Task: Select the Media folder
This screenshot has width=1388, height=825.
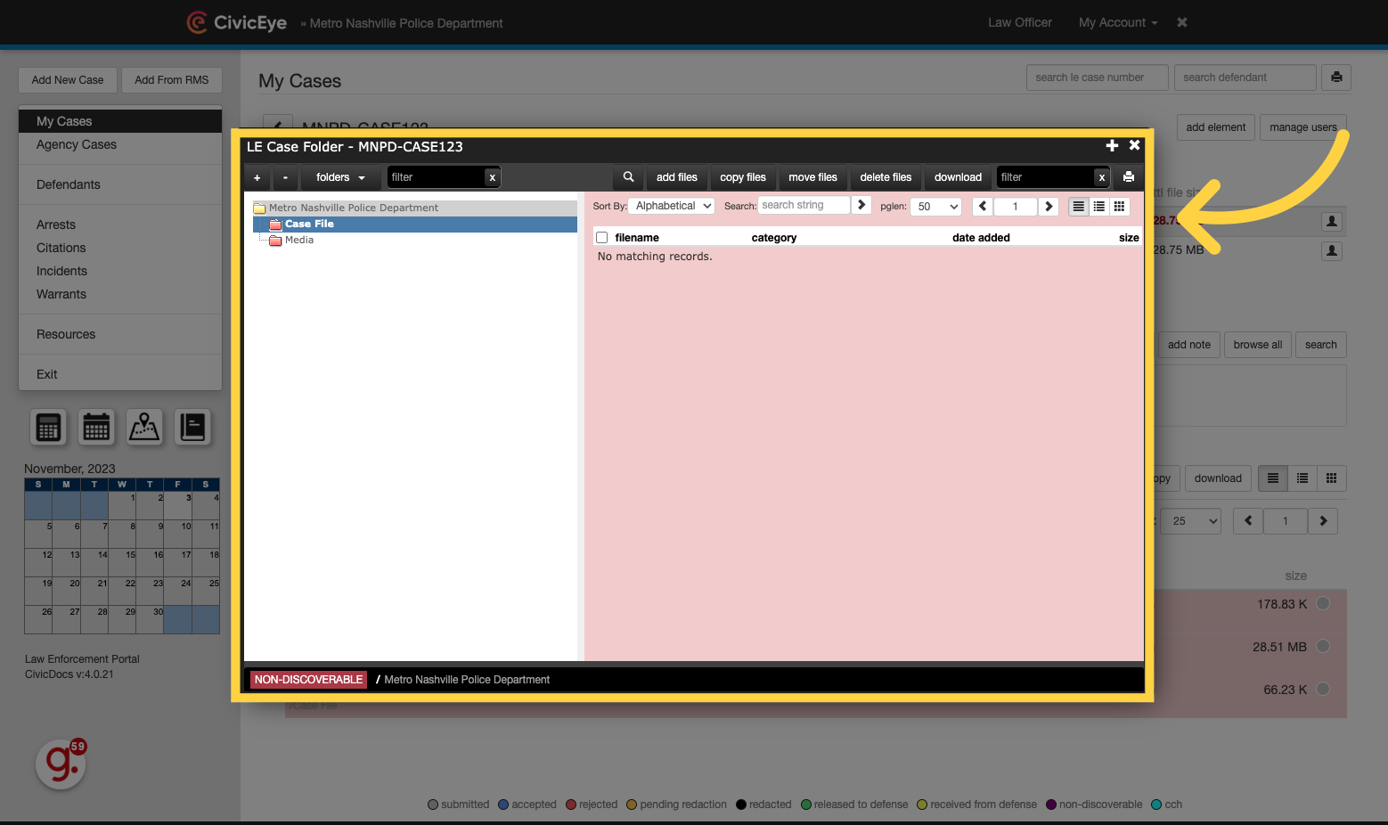Action: click(299, 240)
